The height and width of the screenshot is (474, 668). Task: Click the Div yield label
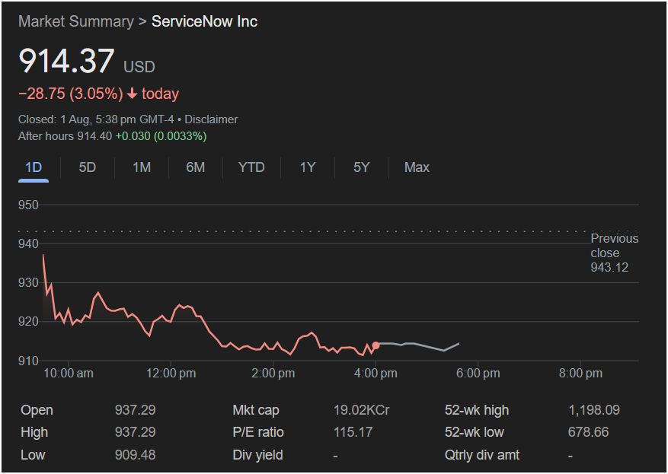tap(257, 455)
